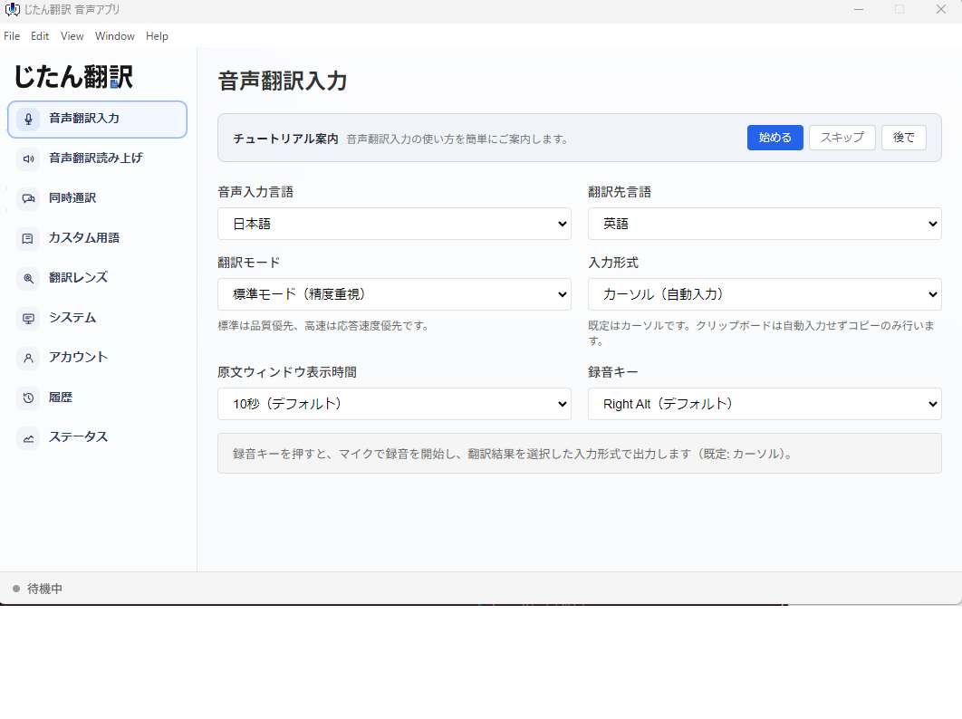Click the monitor icon for システム
Image resolution: width=962 pixels, height=719 pixels.
pyautogui.click(x=28, y=319)
